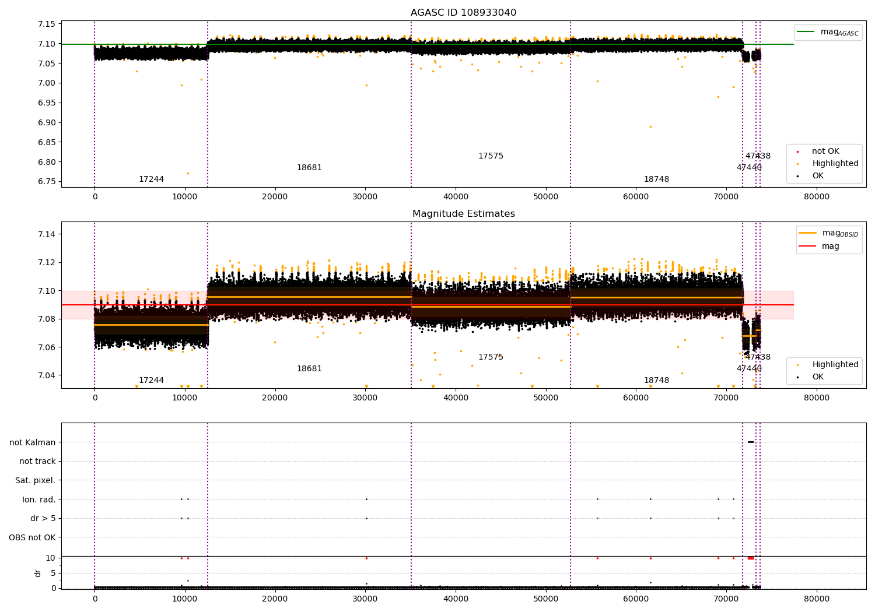Click y-tick 7.08 on the middle plot
This screenshot has width=875, height=612.
[x=46, y=319]
